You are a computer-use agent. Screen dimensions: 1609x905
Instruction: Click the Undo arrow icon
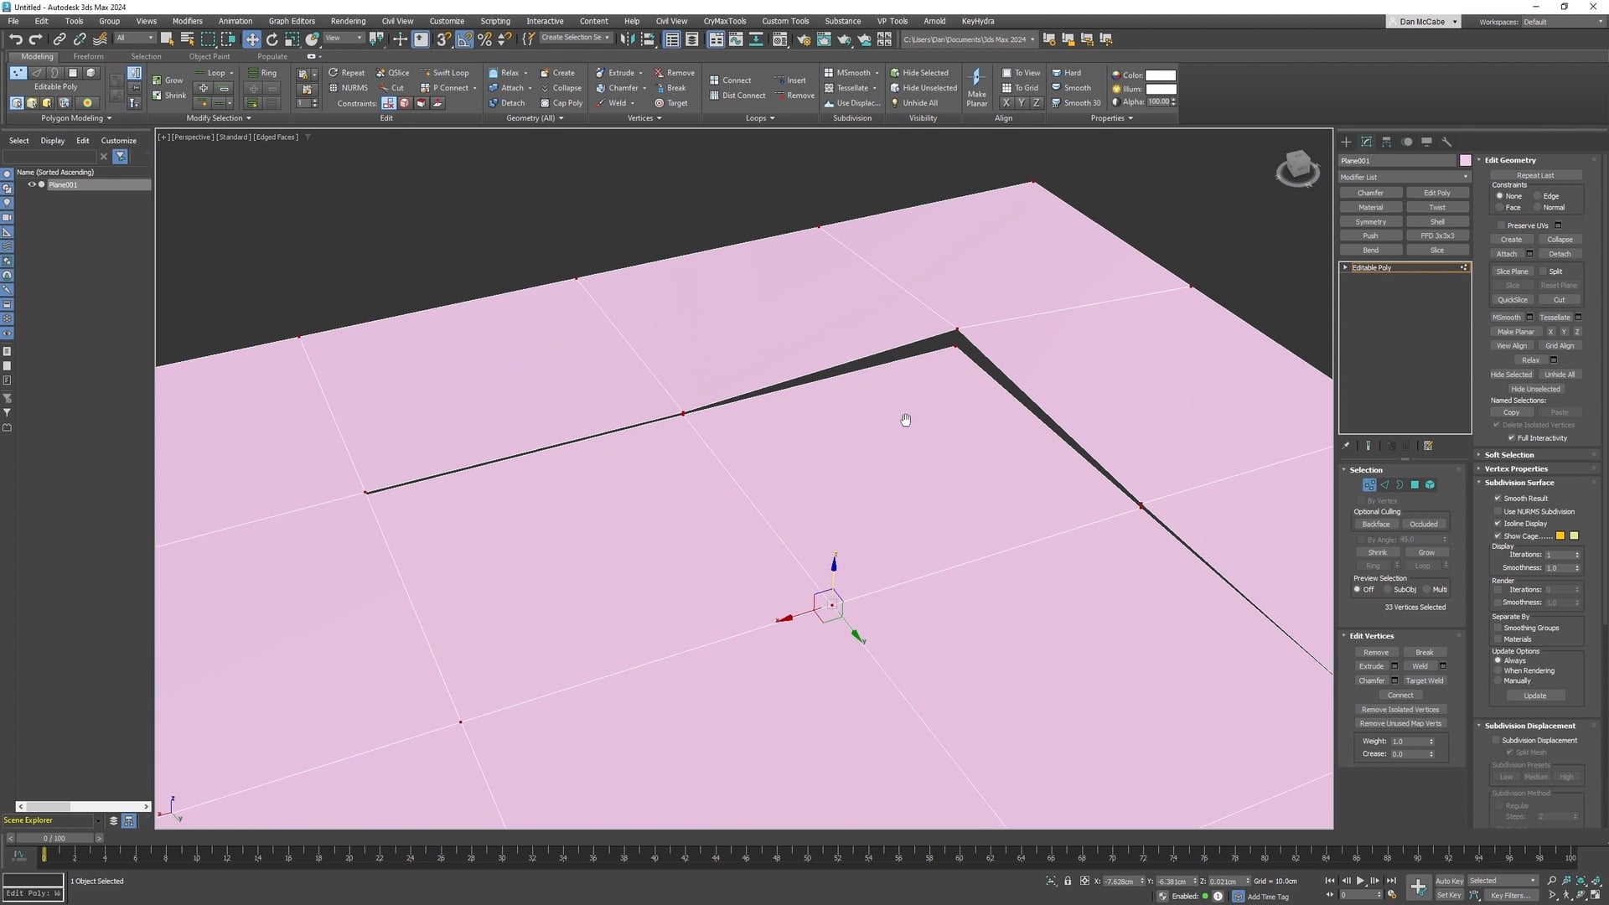click(x=15, y=39)
